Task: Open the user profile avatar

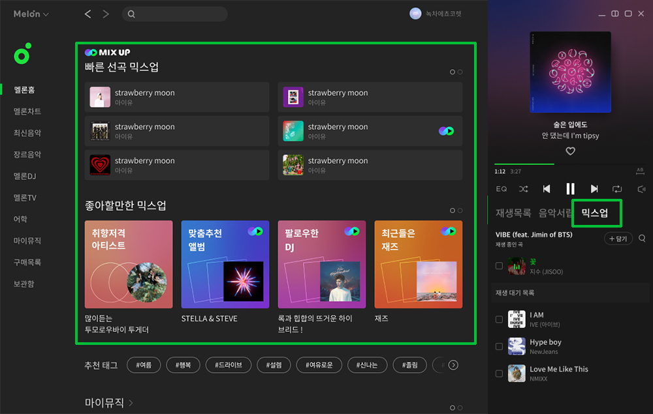Action: (415, 14)
